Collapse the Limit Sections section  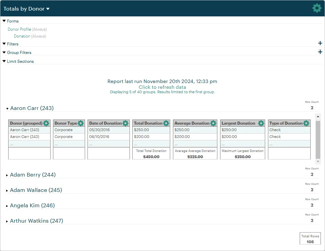pos(4,61)
